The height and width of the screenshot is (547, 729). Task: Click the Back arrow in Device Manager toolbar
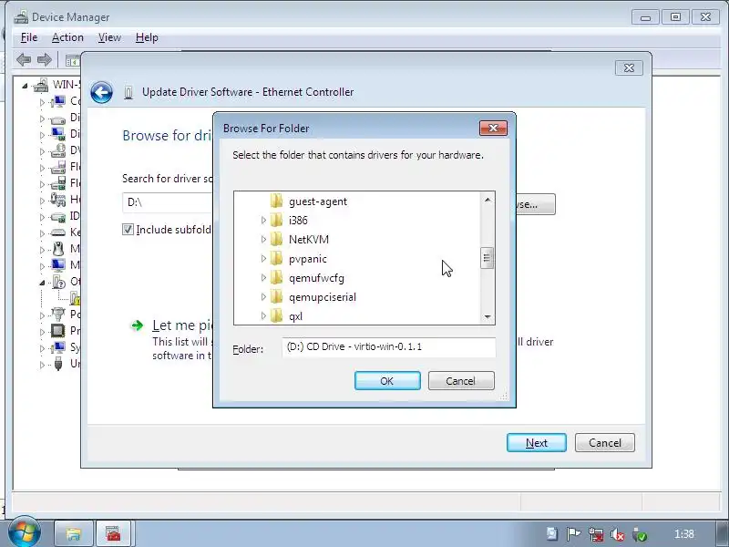pos(24,59)
